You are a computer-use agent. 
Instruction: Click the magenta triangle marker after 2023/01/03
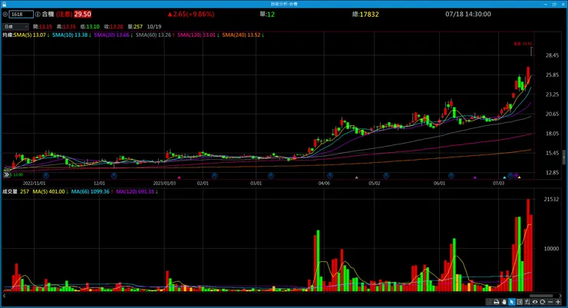[179, 177]
